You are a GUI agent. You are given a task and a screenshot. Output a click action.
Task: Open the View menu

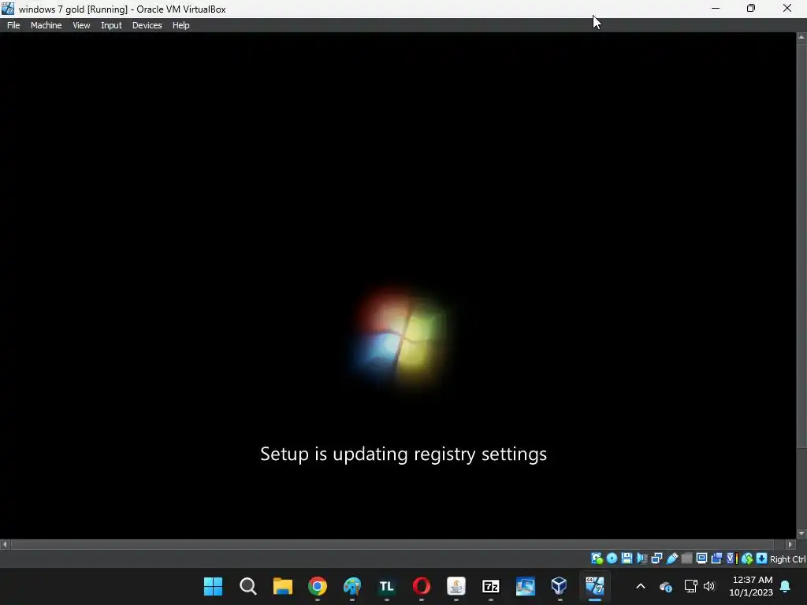[x=81, y=25]
